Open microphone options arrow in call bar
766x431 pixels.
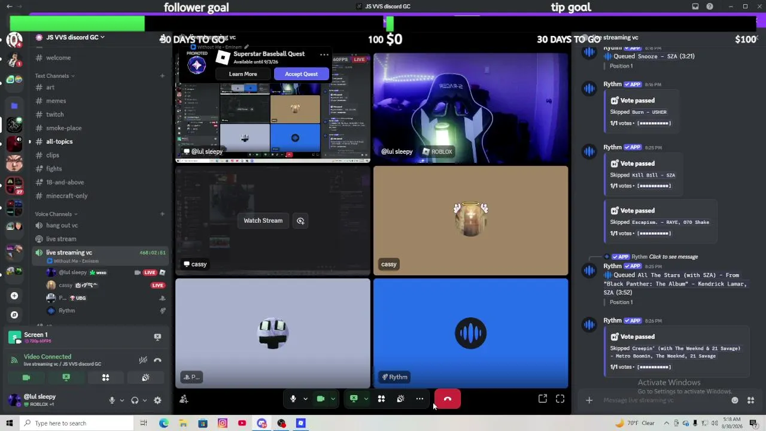(x=305, y=399)
